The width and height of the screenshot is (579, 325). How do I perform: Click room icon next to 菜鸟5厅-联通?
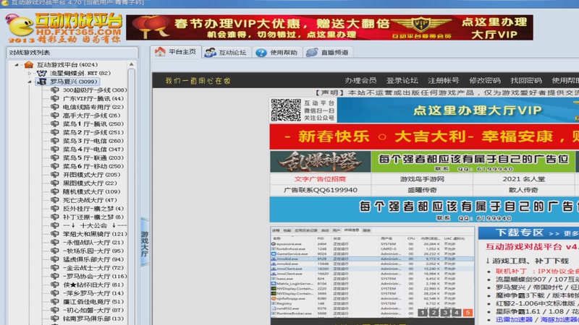pos(55,157)
